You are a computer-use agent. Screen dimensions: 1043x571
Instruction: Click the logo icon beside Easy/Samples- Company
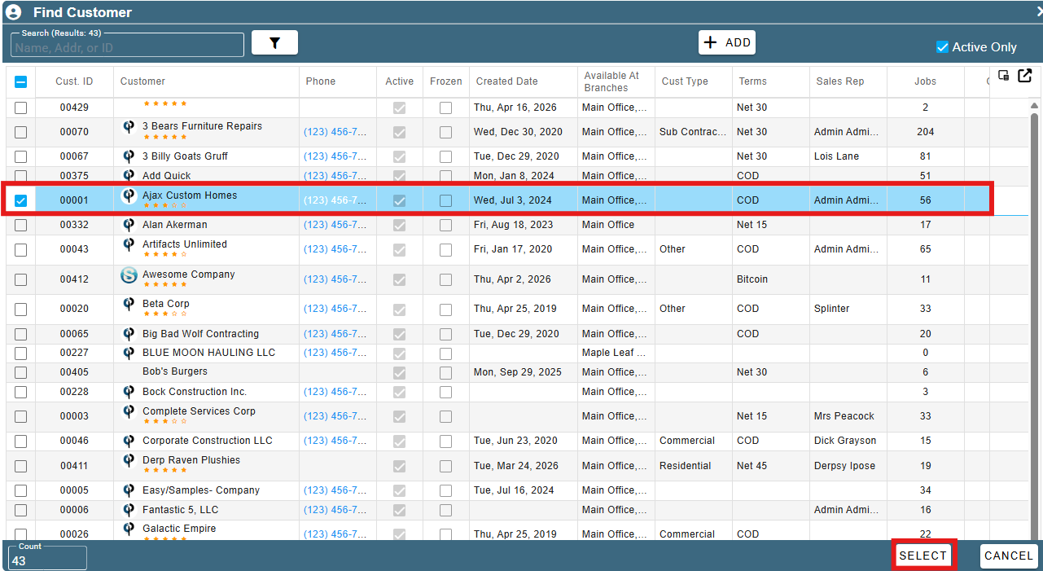click(x=129, y=490)
